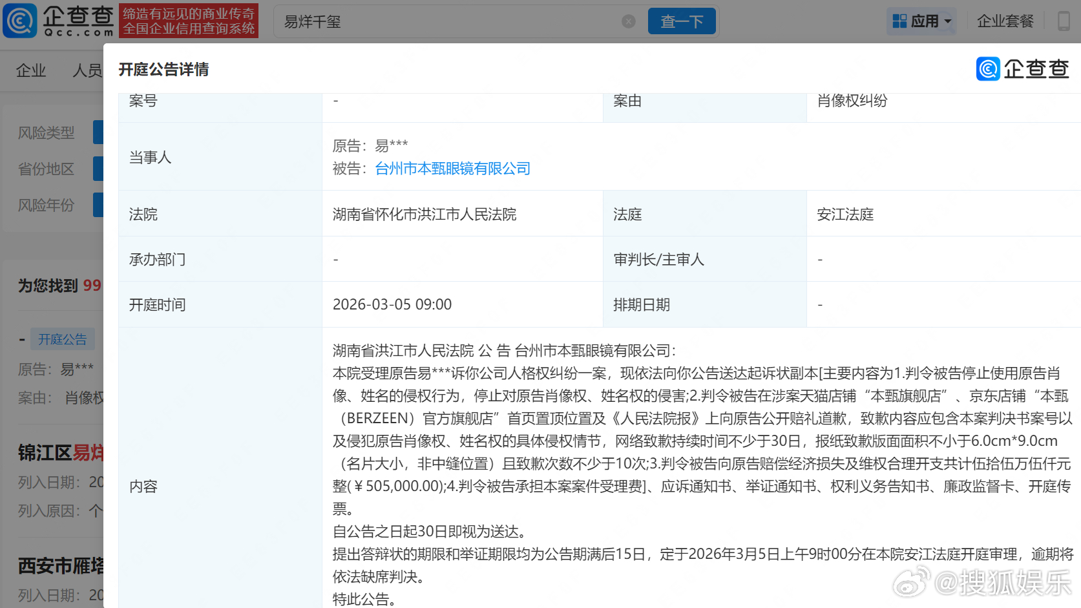This screenshot has height=608, width=1081.
Task: Click the plaintiff text 原告: 易***
Action: [370, 146]
